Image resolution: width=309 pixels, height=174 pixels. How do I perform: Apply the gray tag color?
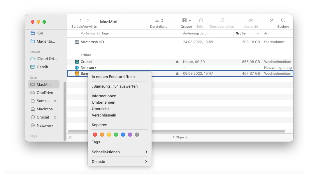coord(137,135)
